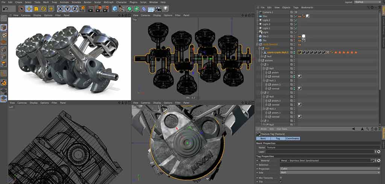Toggle the green check for the Disc object
Image resolution: width=385 pixels, height=184 pixels.
296,16
